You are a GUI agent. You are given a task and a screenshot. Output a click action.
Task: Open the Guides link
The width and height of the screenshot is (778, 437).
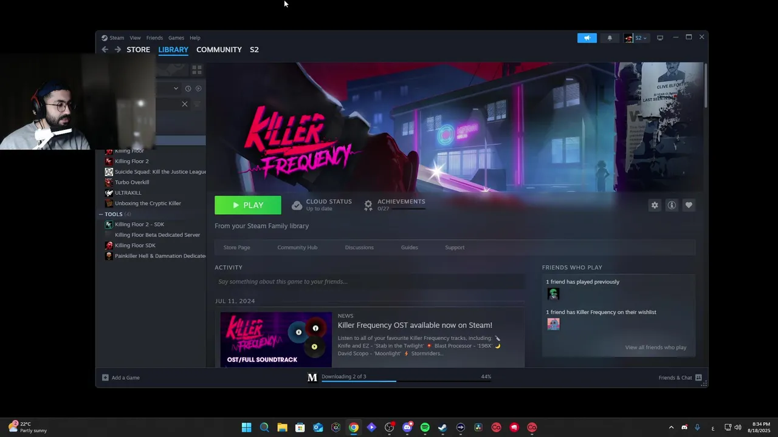coord(409,248)
